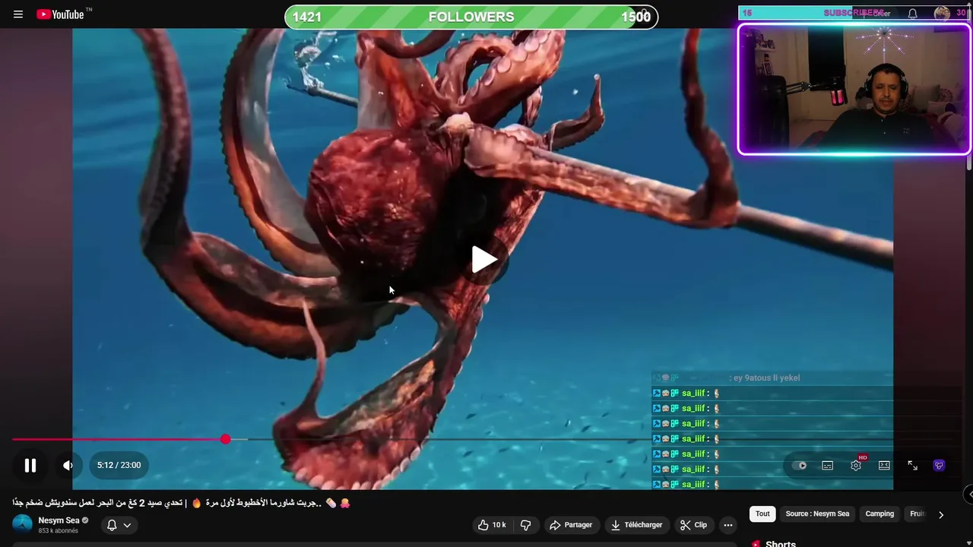This screenshot has height=547, width=973.
Task: Open more actions three-dot menu
Action: click(x=727, y=525)
